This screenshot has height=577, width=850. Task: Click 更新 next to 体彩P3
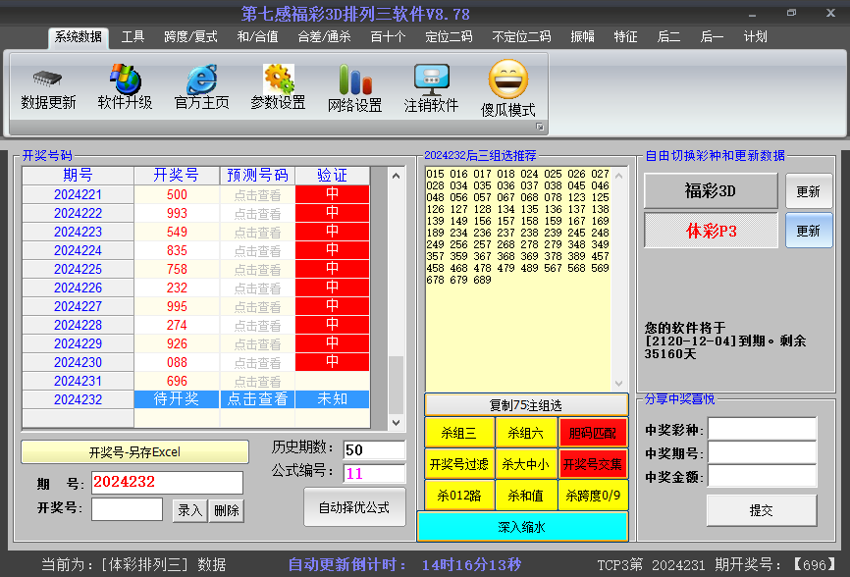[809, 231]
